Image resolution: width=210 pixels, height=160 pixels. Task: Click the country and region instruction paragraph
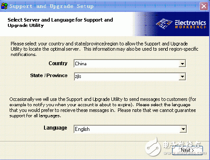(x=104, y=49)
